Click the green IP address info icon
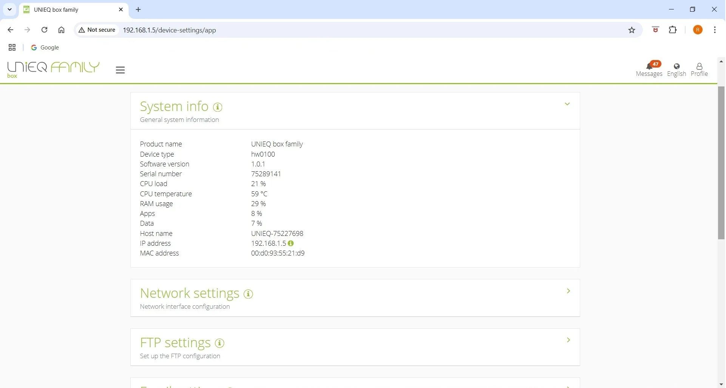Viewport: 726px width, 388px height. tap(291, 244)
